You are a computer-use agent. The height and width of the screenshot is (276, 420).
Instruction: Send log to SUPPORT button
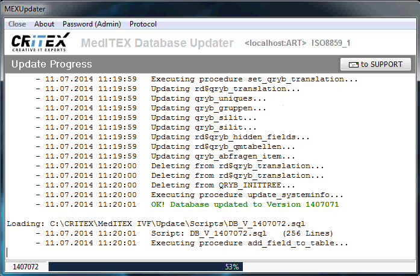point(375,64)
